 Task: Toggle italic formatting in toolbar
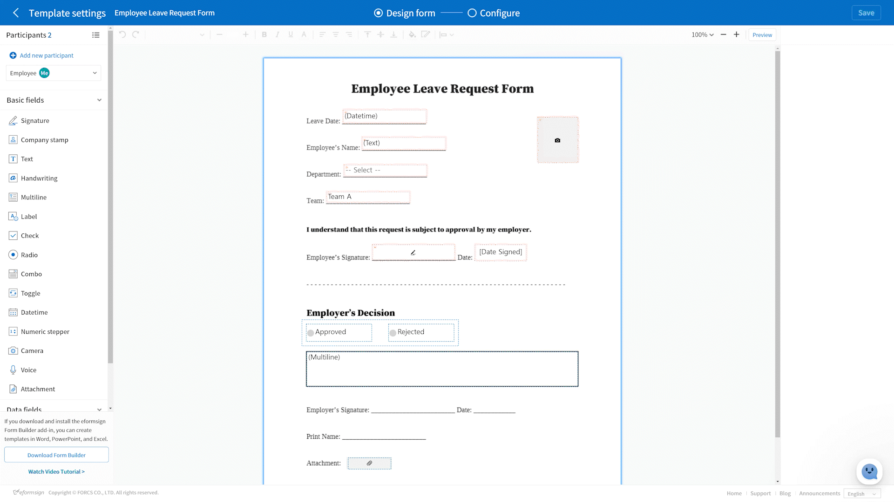coord(278,34)
